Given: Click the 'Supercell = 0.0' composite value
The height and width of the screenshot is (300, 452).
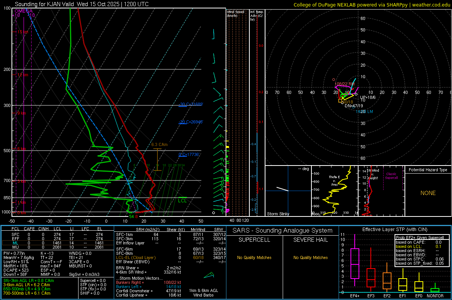Looking at the screenshot, I should click(93, 280).
